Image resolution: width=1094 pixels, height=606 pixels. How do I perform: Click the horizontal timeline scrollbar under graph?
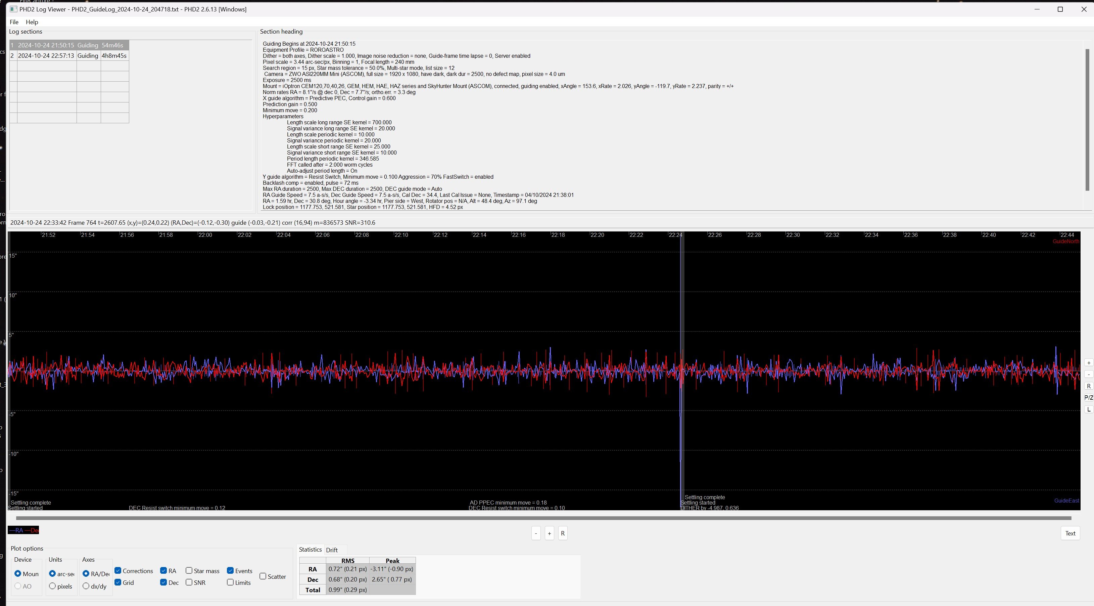[543, 518]
